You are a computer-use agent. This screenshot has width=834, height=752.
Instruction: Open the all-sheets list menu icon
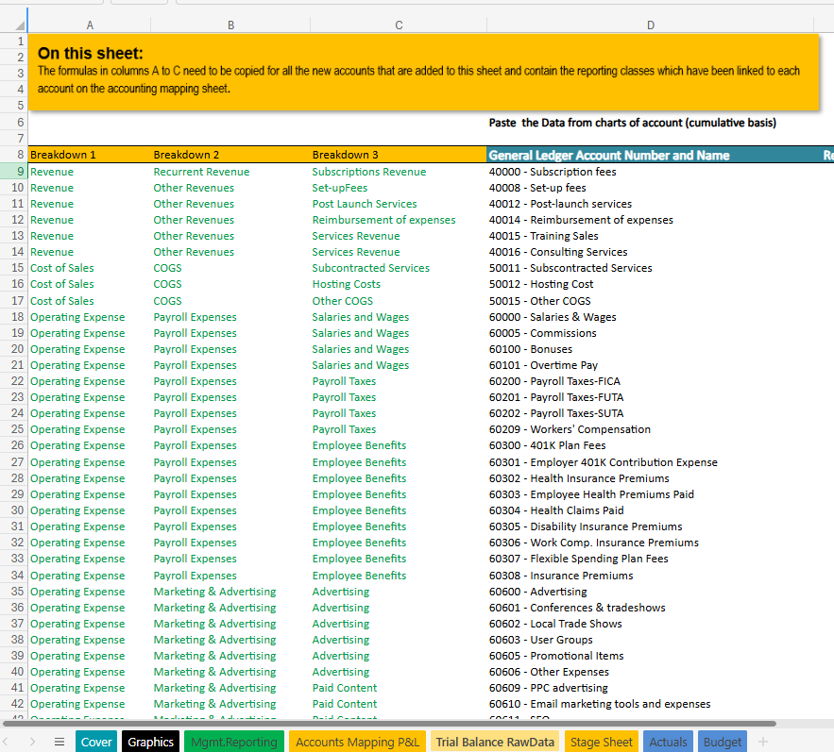click(x=60, y=742)
